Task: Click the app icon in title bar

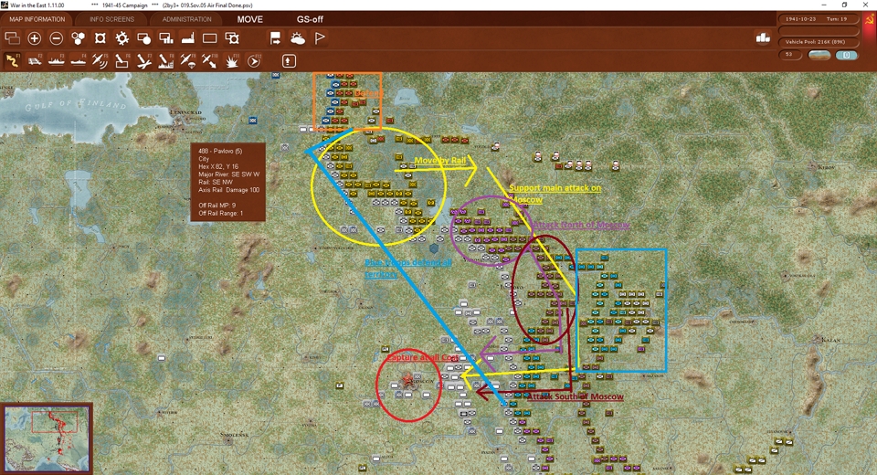Action: click(5, 5)
